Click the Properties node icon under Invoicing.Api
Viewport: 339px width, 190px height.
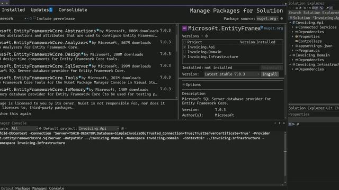[297, 36]
